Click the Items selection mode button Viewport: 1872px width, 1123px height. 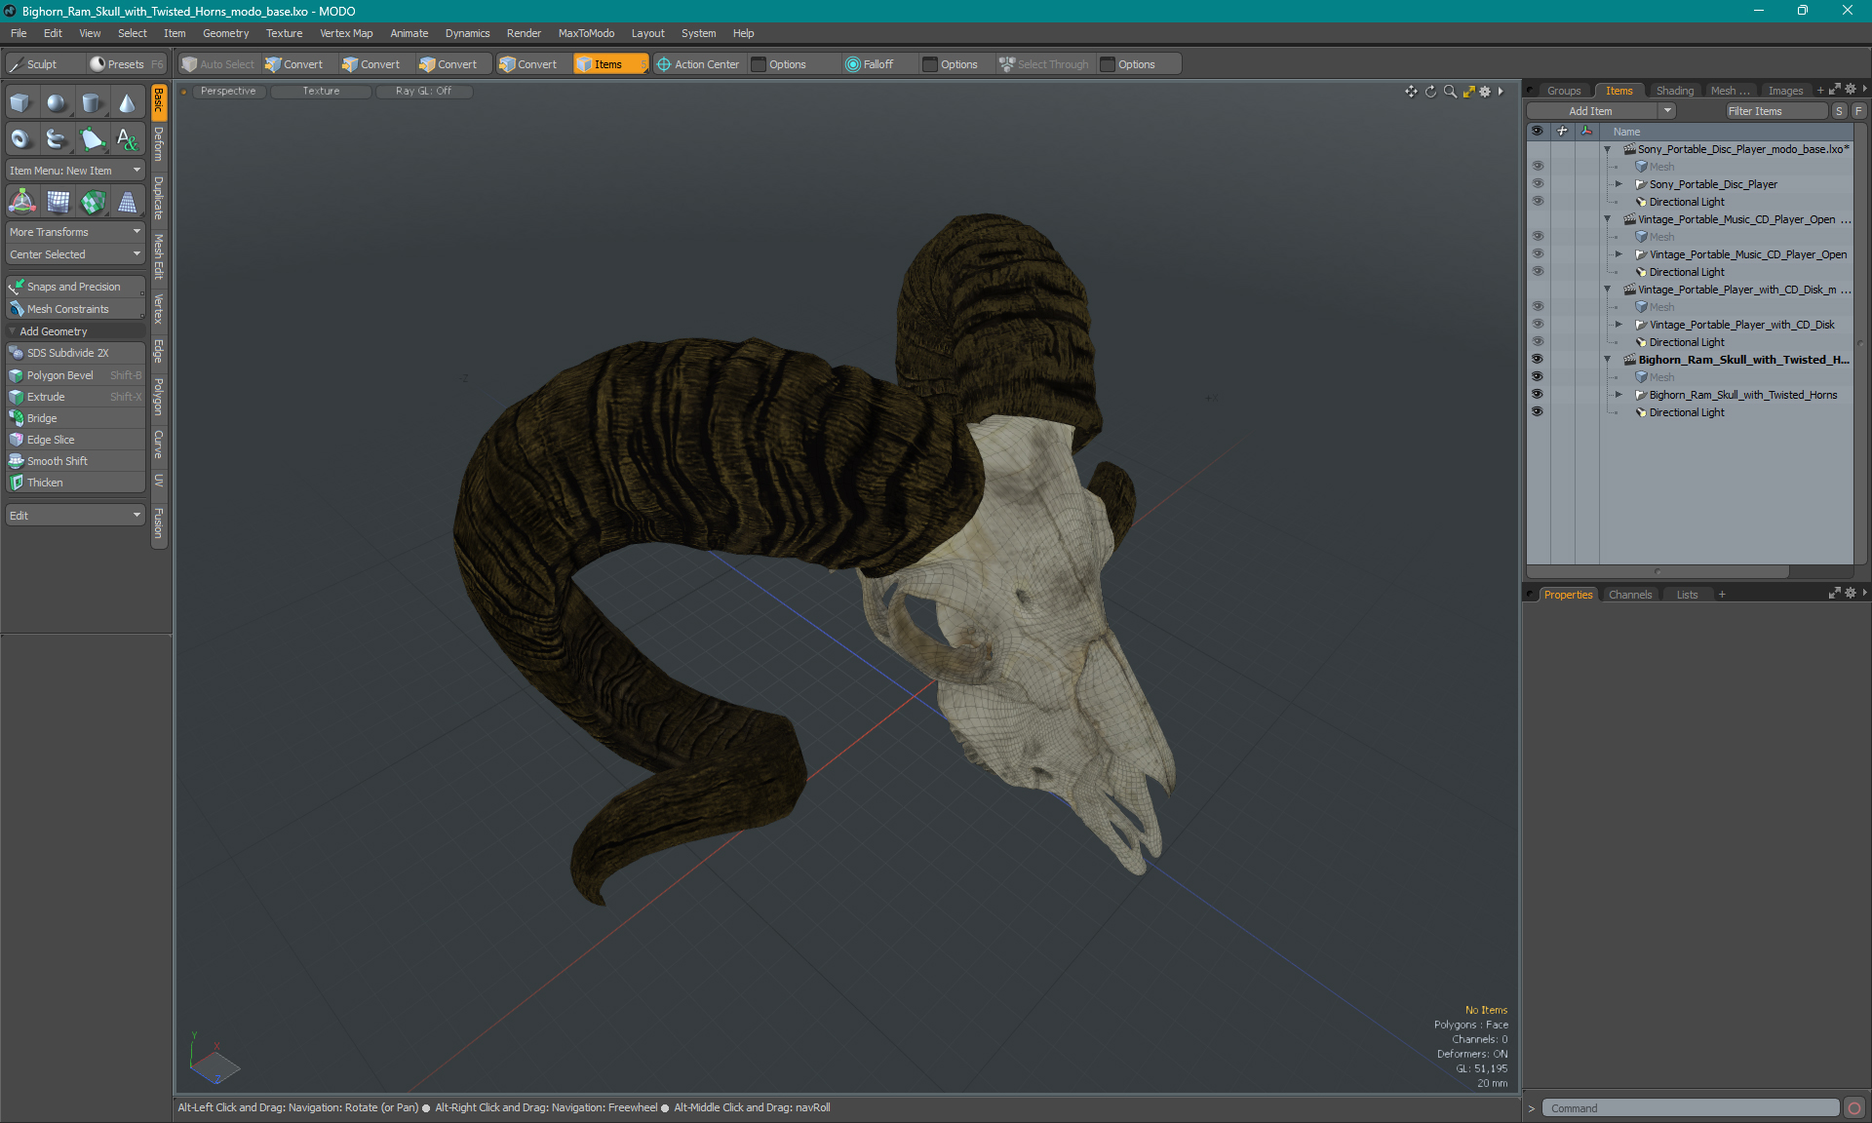tap(610, 64)
